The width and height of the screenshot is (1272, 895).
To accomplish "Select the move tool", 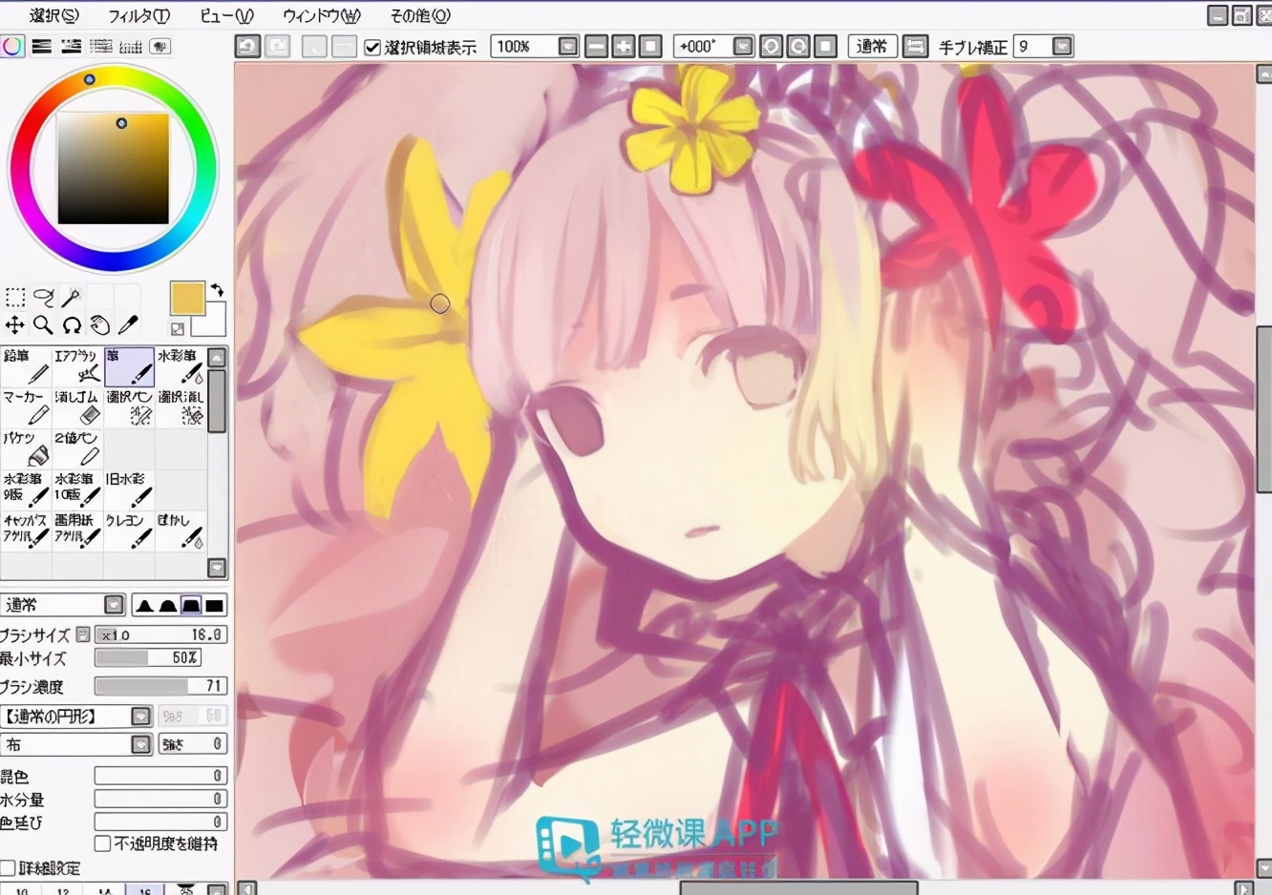I will pyautogui.click(x=15, y=324).
